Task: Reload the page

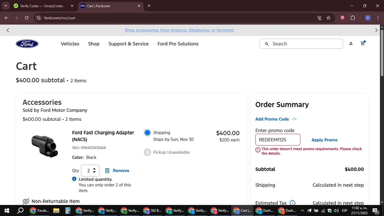Action: click(x=27, y=18)
